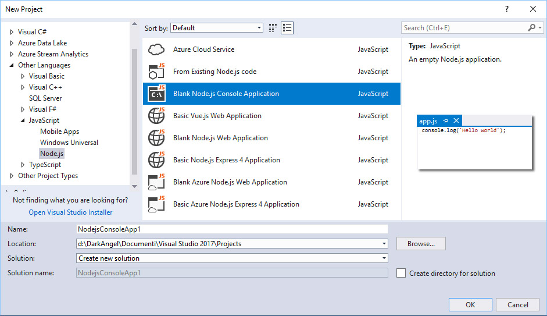Screen dimensions: 547x316
Task: Select Mobile Apps under JavaScript
Action: tap(59, 132)
